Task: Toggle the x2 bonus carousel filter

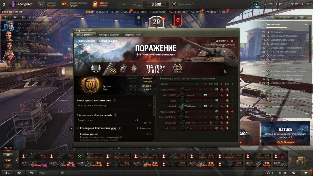Action: pos(8,160)
